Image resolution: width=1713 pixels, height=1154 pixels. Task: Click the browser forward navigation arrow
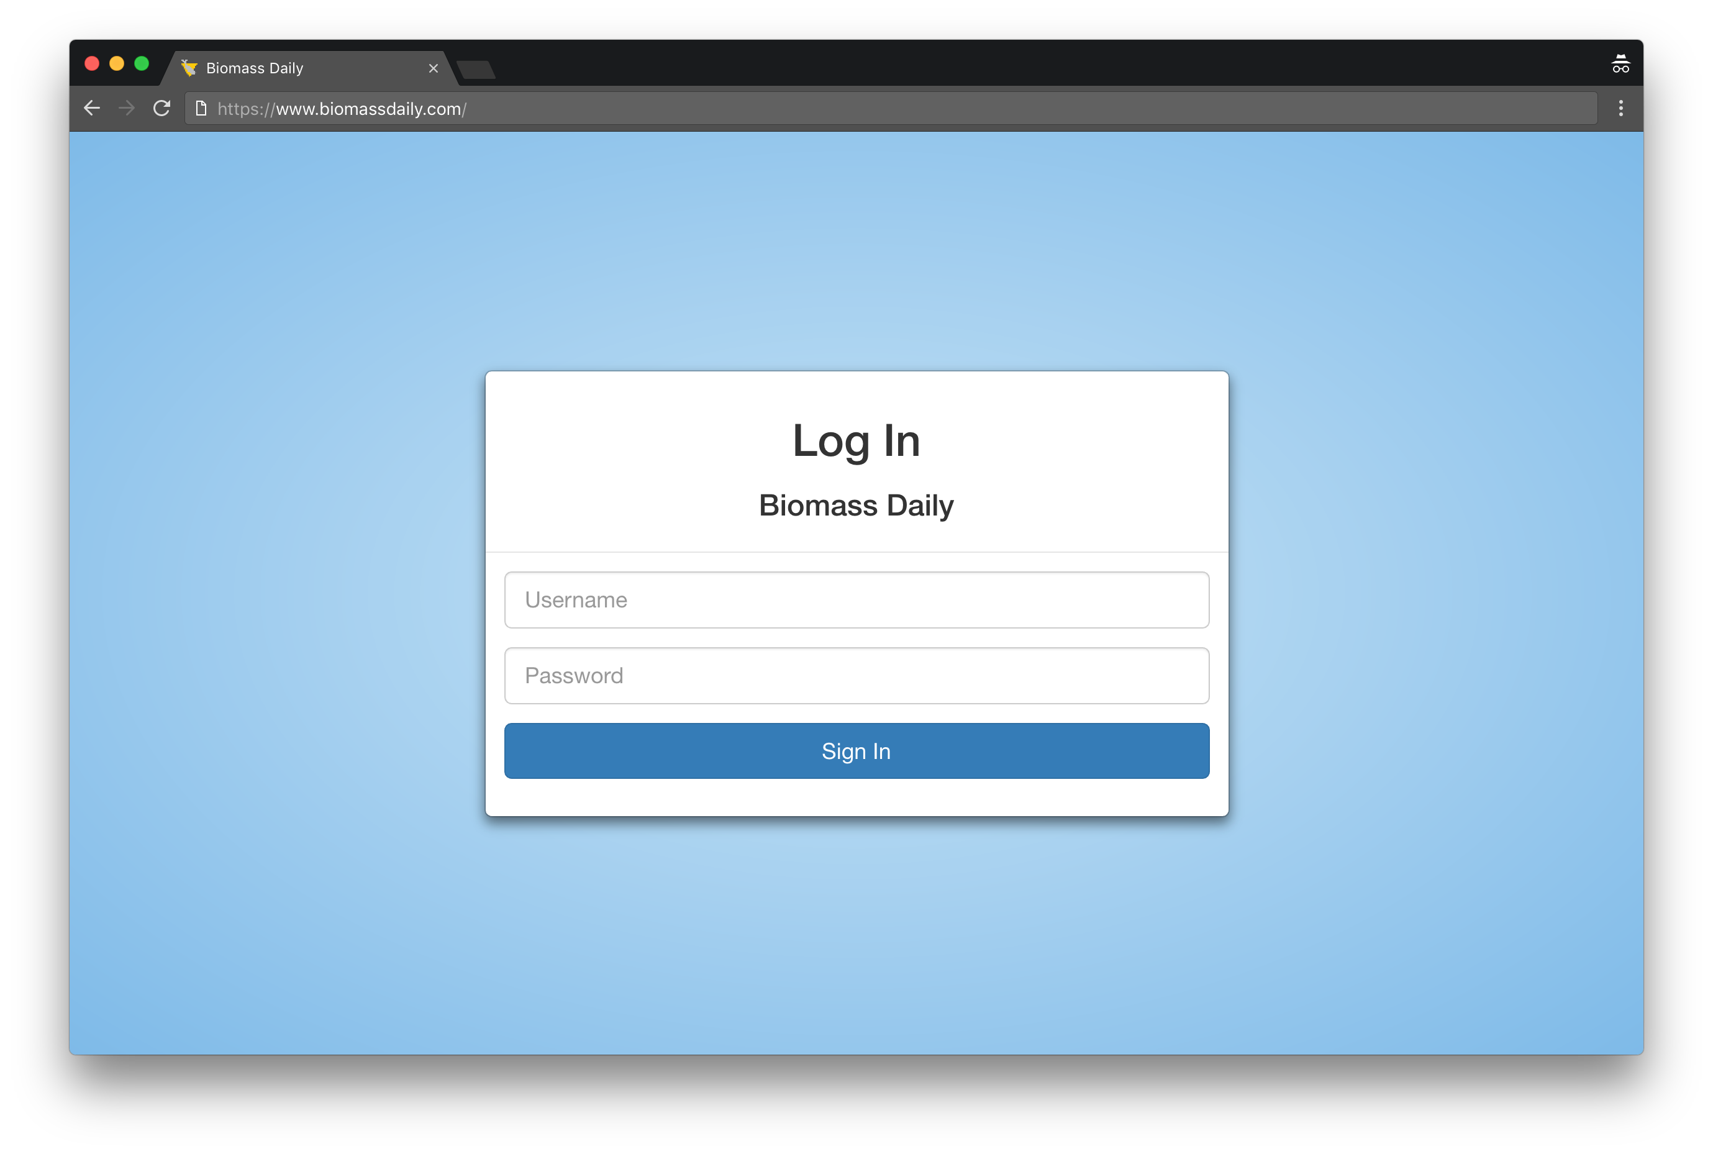pos(125,108)
